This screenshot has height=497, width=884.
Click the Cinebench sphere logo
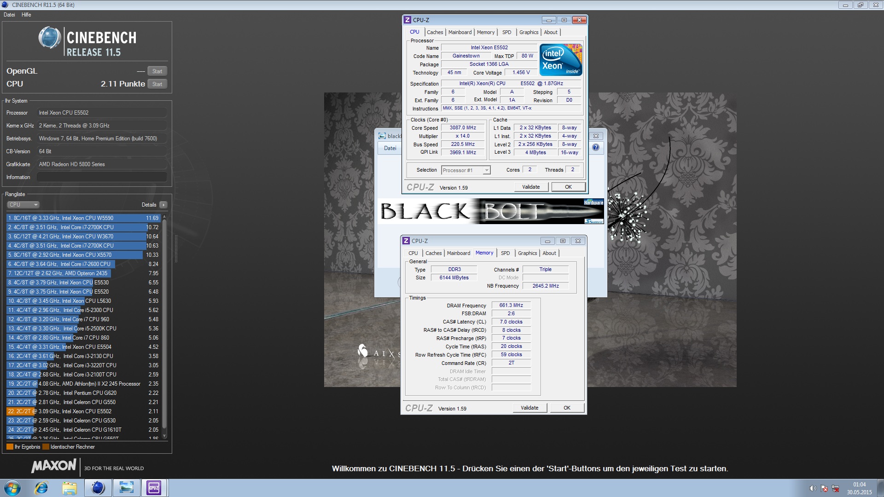coord(50,38)
